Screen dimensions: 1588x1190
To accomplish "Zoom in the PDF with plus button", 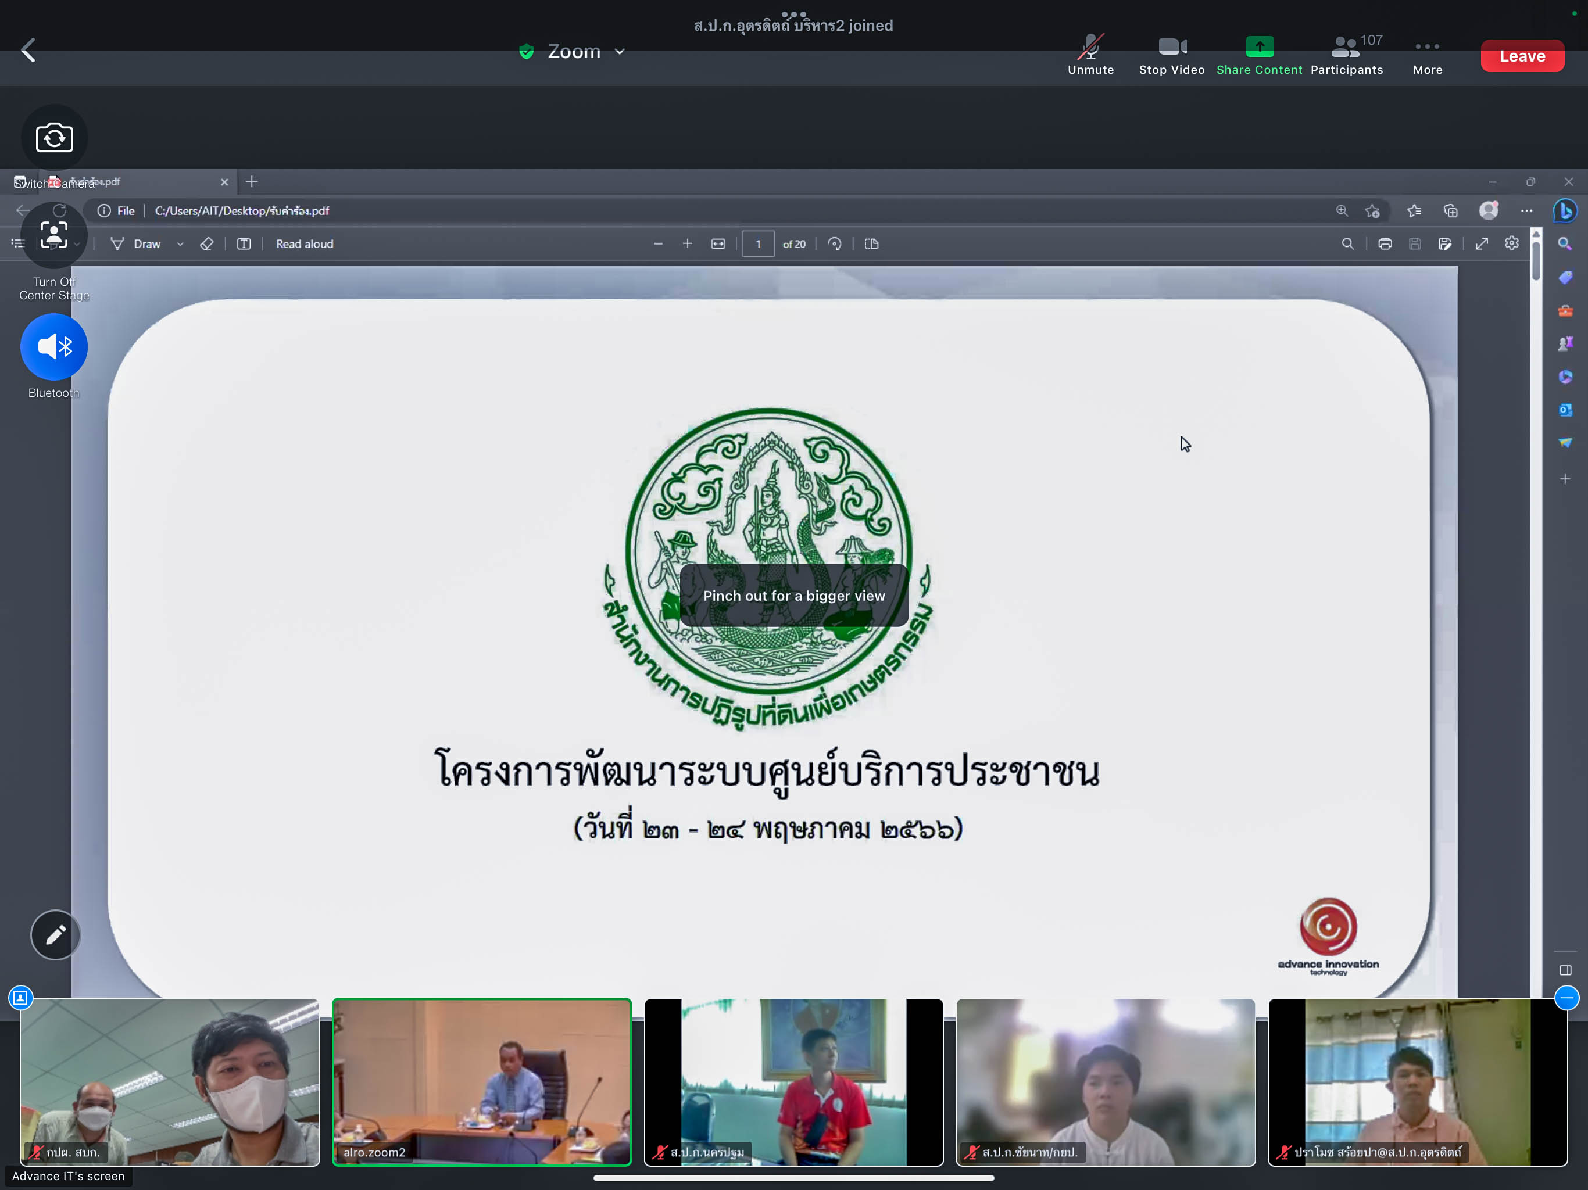I will [x=687, y=244].
